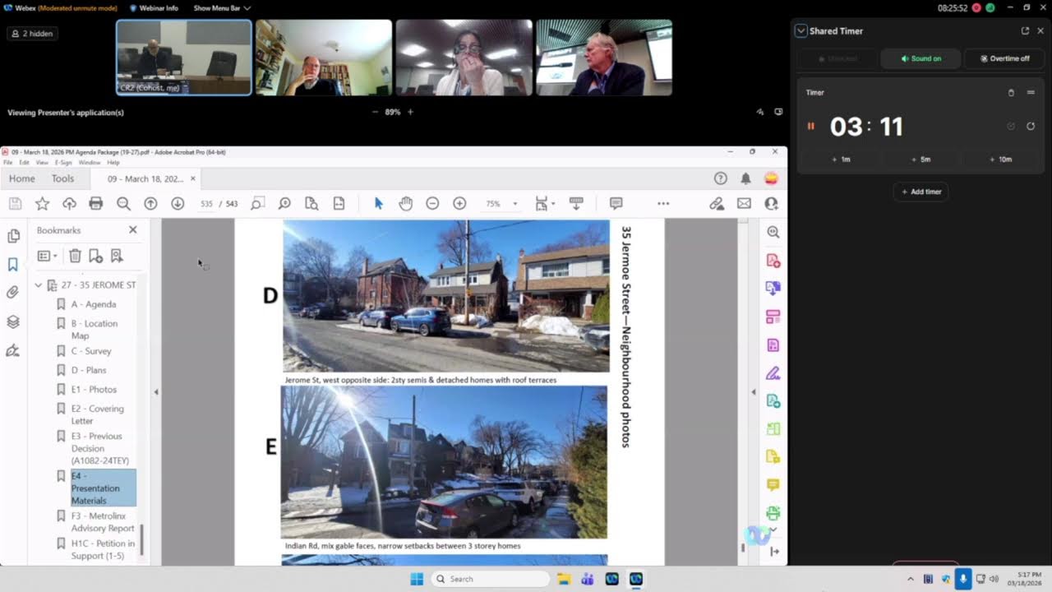Send file by email envelope icon
Image resolution: width=1052 pixels, height=592 pixels.
click(x=744, y=203)
